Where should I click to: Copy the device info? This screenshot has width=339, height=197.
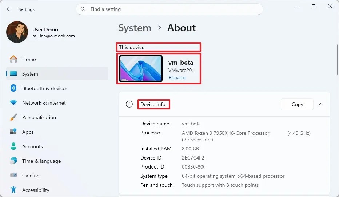[x=297, y=104]
